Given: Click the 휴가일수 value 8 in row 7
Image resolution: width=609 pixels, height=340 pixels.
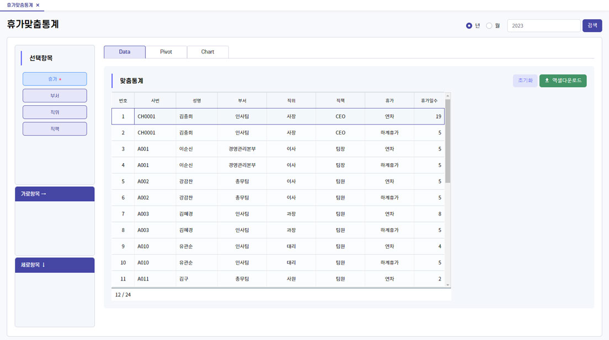Looking at the screenshot, I should coord(429,214).
